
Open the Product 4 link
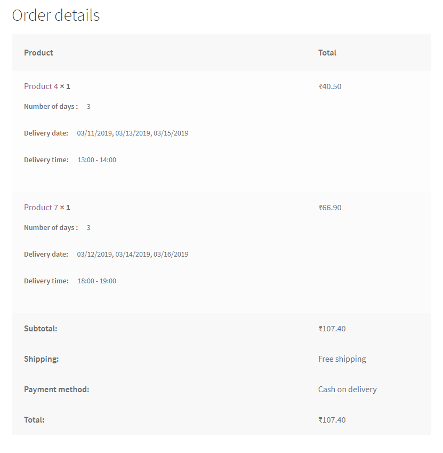pyautogui.click(x=41, y=86)
